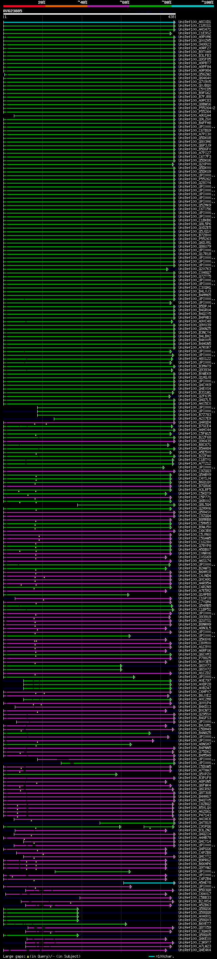Select label UniRef100_C6TBG9
The height and width of the screenshot is (959, 217).
195,131
